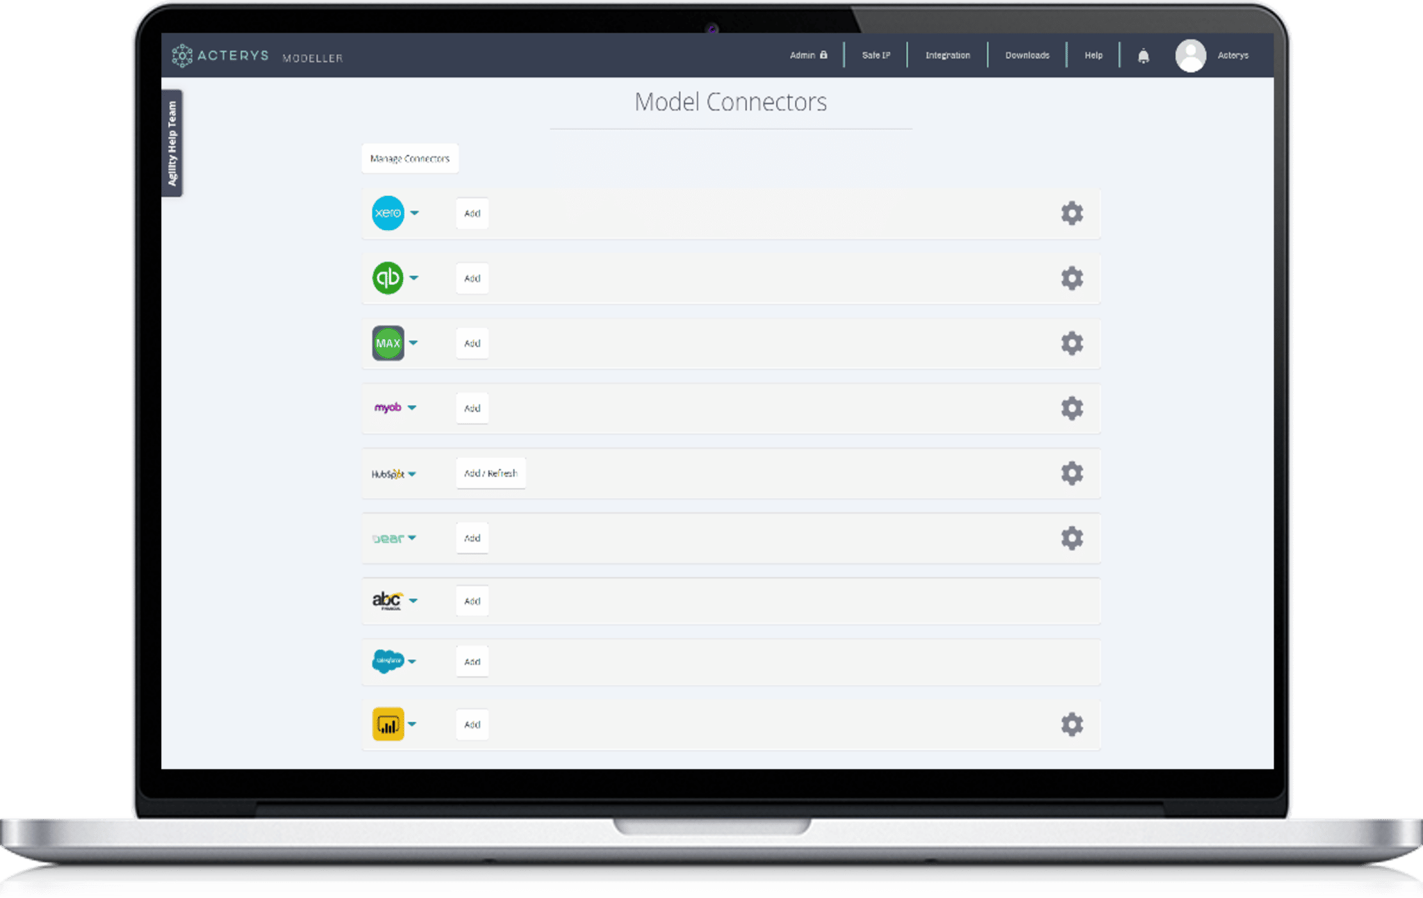Viewport: 1423px width, 898px height.
Task: Open the Admin menu
Action: tap(807, 55)
